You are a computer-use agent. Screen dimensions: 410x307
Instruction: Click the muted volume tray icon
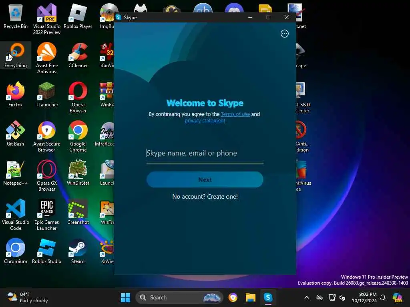point(342,297)
